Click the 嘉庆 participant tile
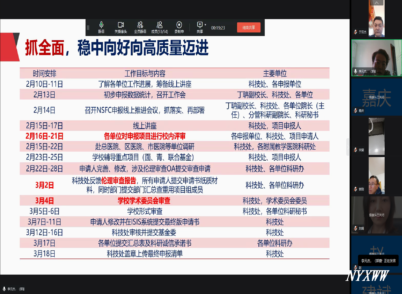This screenshot has width=402, height=294. click(376, 97)
